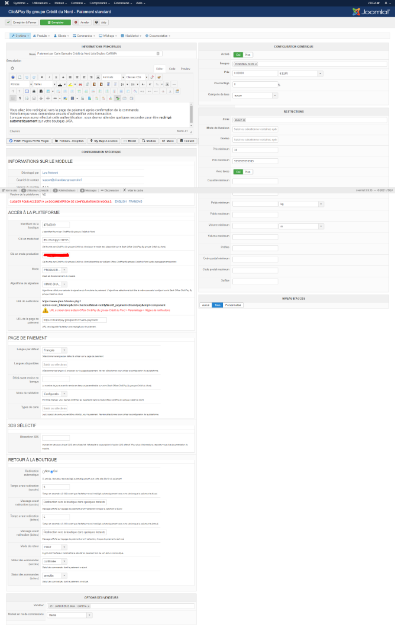The height and width of the screenshot is (640, 395).
Task: Open the Mode PRODUCTION dropdown
Action: point(54,270)
